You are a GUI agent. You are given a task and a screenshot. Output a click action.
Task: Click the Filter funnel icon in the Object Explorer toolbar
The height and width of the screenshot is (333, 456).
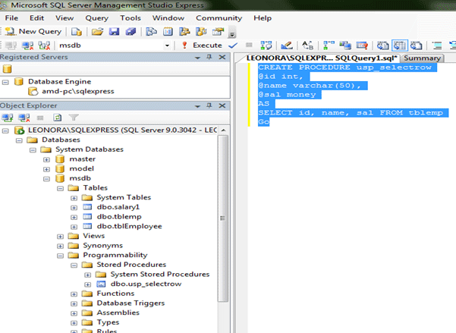pos(74,118)
